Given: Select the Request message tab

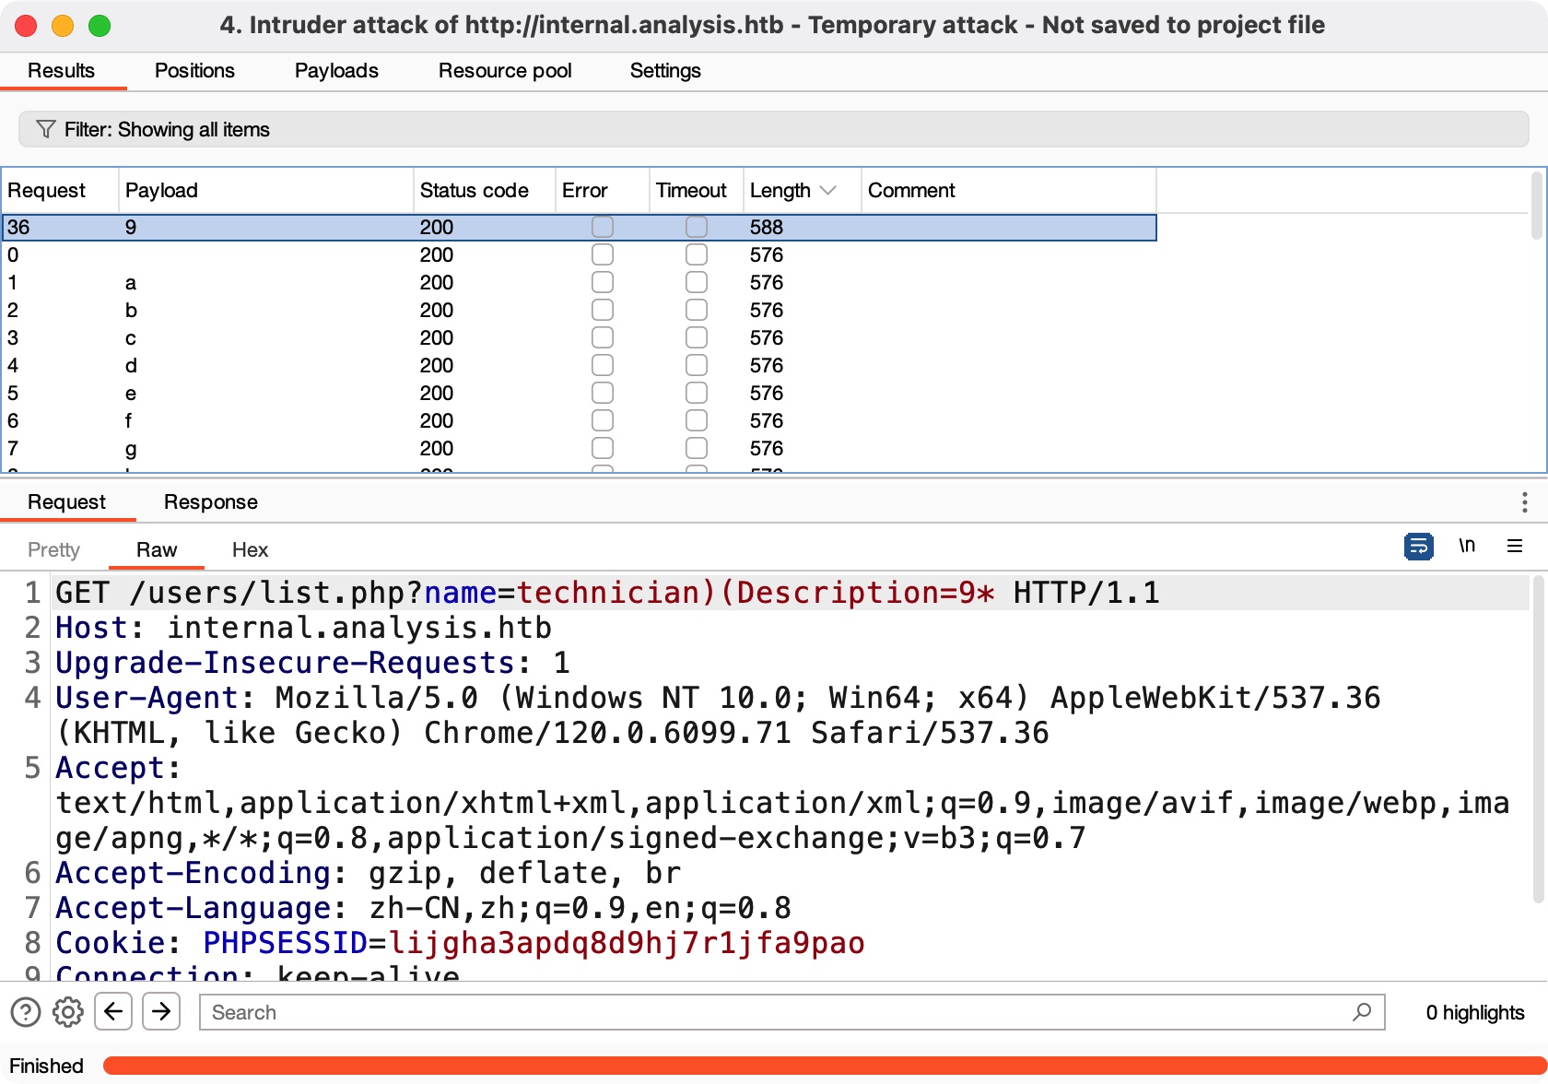Looking at the screenshot, I should (67, 502).
